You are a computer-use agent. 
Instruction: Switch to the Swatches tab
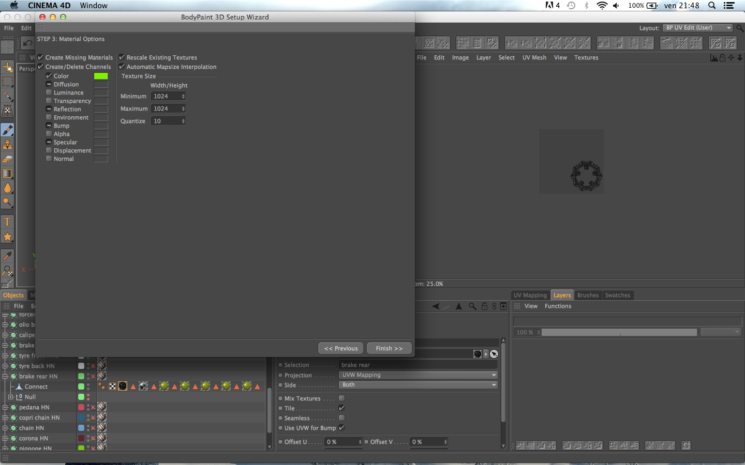pyautogui.click(x=618, y=296)
